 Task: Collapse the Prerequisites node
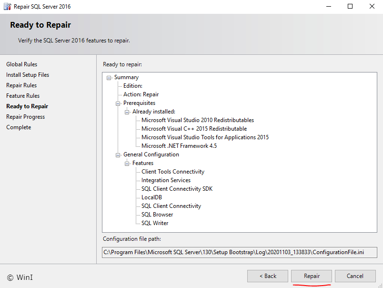tap(117, 103)
